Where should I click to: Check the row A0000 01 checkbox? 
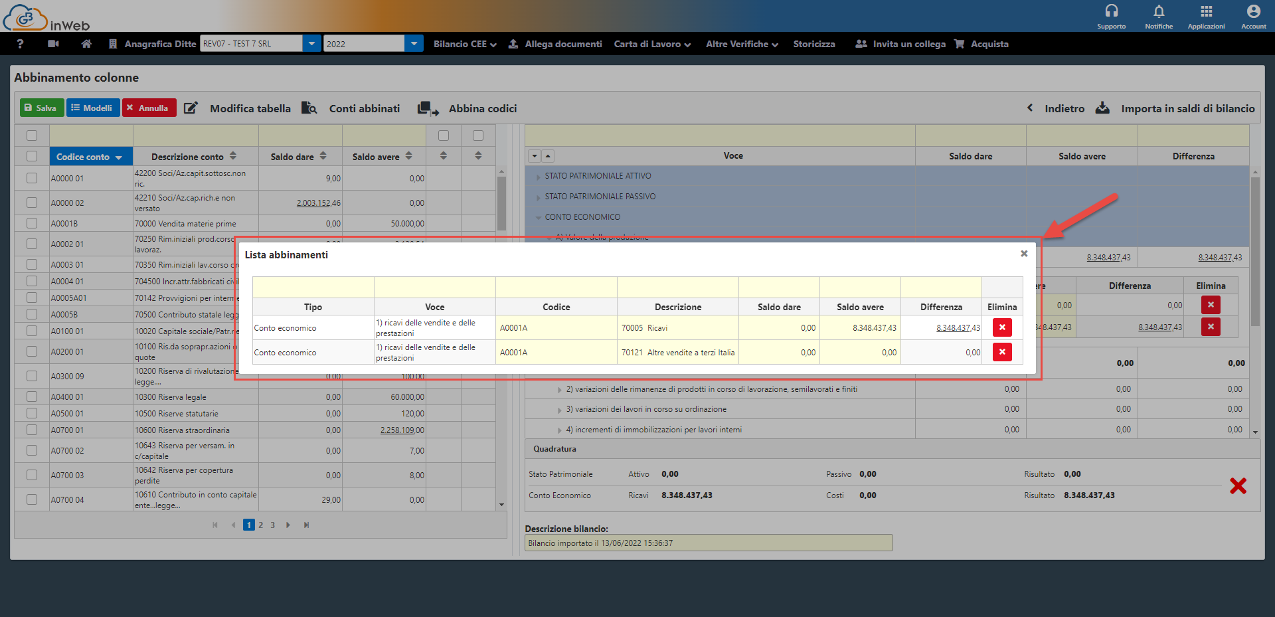(x=32, y=178)
